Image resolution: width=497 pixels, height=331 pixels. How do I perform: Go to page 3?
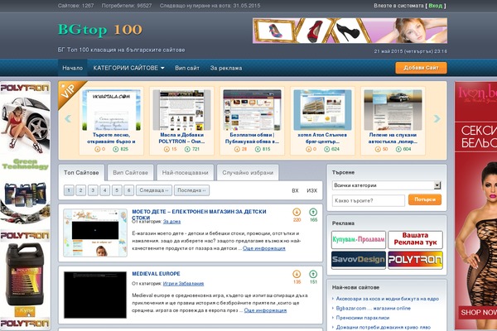coord(93,190)
